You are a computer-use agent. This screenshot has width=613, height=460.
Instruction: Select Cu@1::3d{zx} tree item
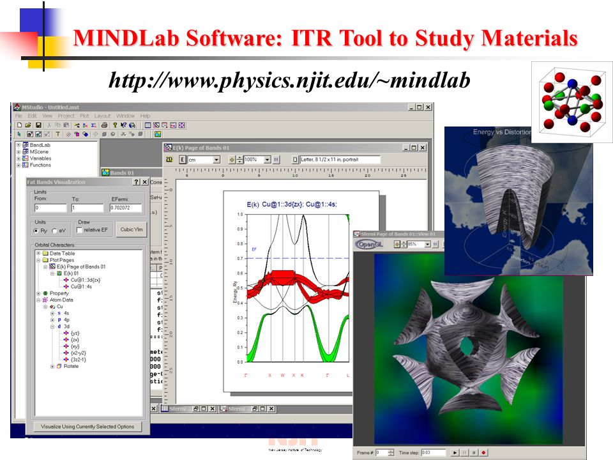click(85, 280)
